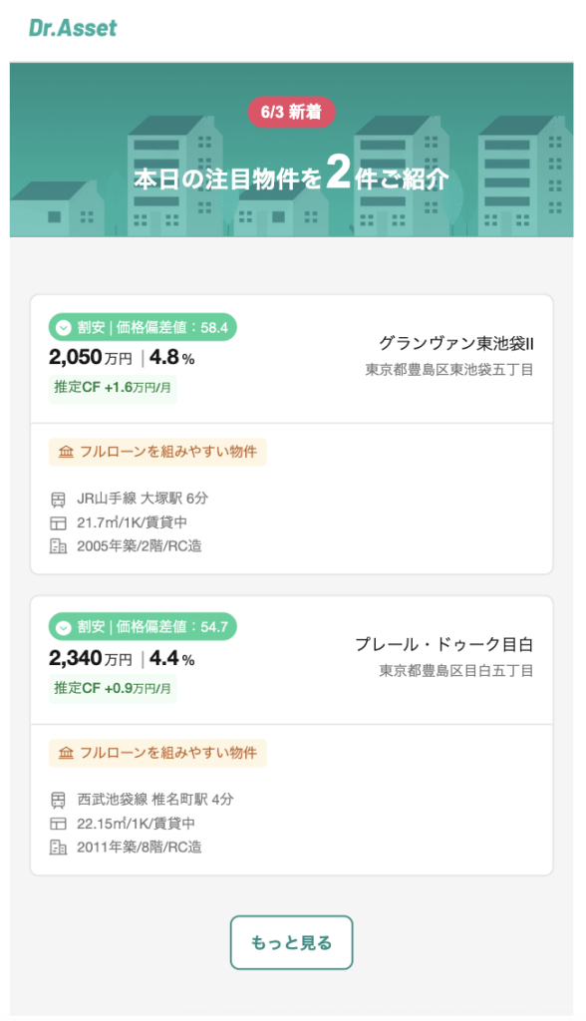Click the building icon beside 2005年築/2階
The width and height of the screenshot is (586, 1021).
tap(58, 546)
